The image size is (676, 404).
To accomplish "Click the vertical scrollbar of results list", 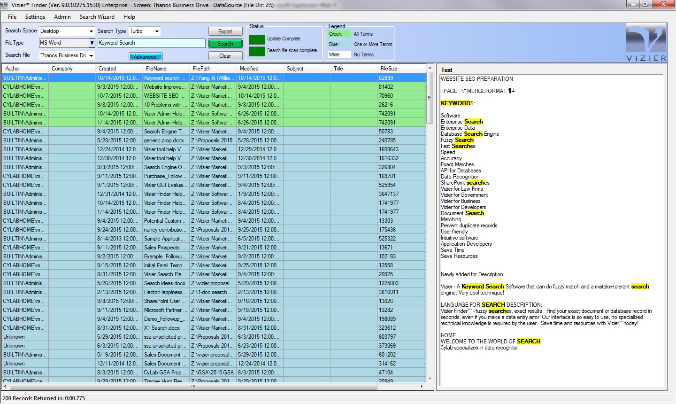I will [x=430, y=98].
